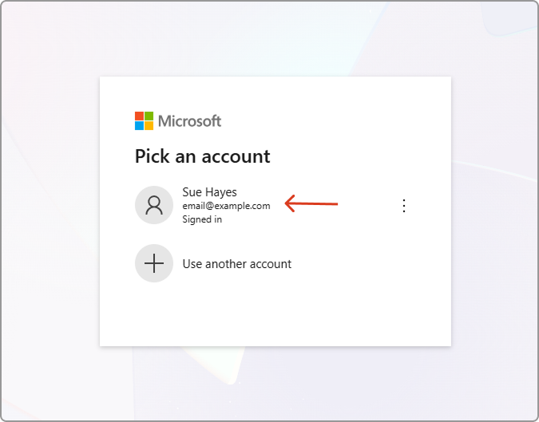The height and width of the screenshot is (422, 539).
Task: Choose the Sue Hayes account name
Action: pos(209,191)
